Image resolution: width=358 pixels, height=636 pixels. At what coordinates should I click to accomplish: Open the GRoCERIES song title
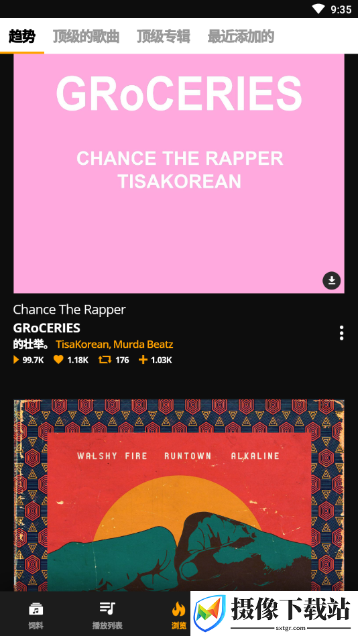[47, 328]
